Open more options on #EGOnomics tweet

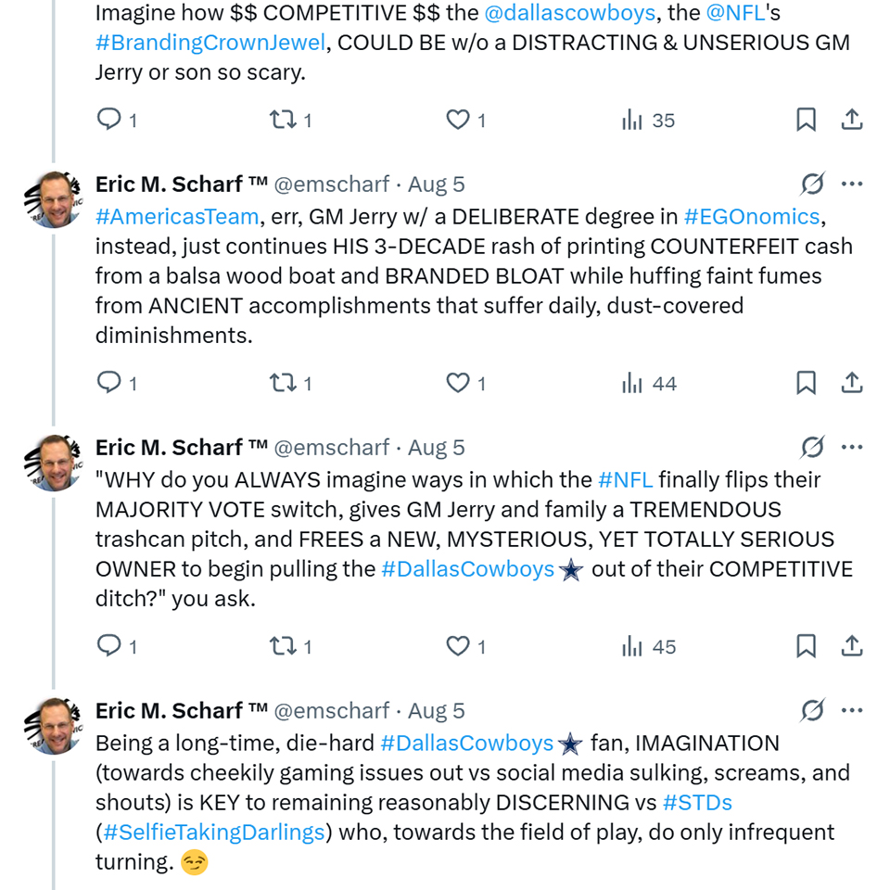tap(852, 184)
